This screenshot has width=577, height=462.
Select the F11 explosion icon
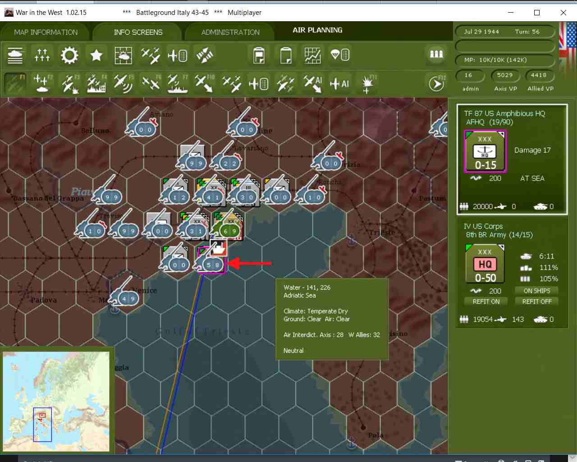pos(368,83)
